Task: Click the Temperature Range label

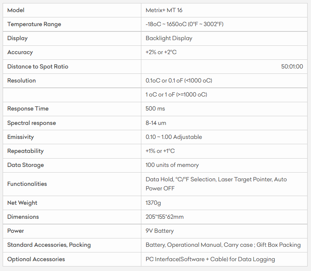Action: [34, 24]
